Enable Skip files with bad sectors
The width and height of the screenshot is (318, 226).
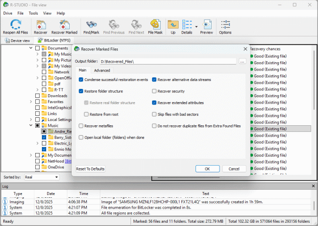pyautogui.click(x=154, y=114)
